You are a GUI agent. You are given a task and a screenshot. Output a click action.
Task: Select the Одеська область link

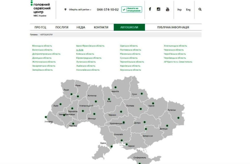tap(129, 46)
